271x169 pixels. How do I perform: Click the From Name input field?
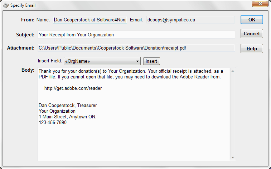[x=90, y=20]
